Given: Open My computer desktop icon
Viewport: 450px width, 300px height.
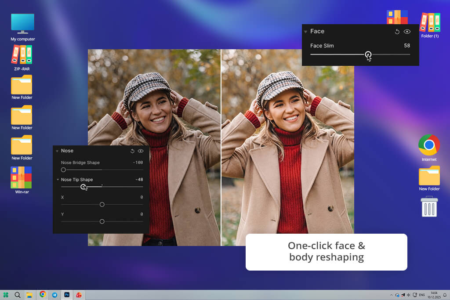Looking at the screenshot, I should pos(23,27).
